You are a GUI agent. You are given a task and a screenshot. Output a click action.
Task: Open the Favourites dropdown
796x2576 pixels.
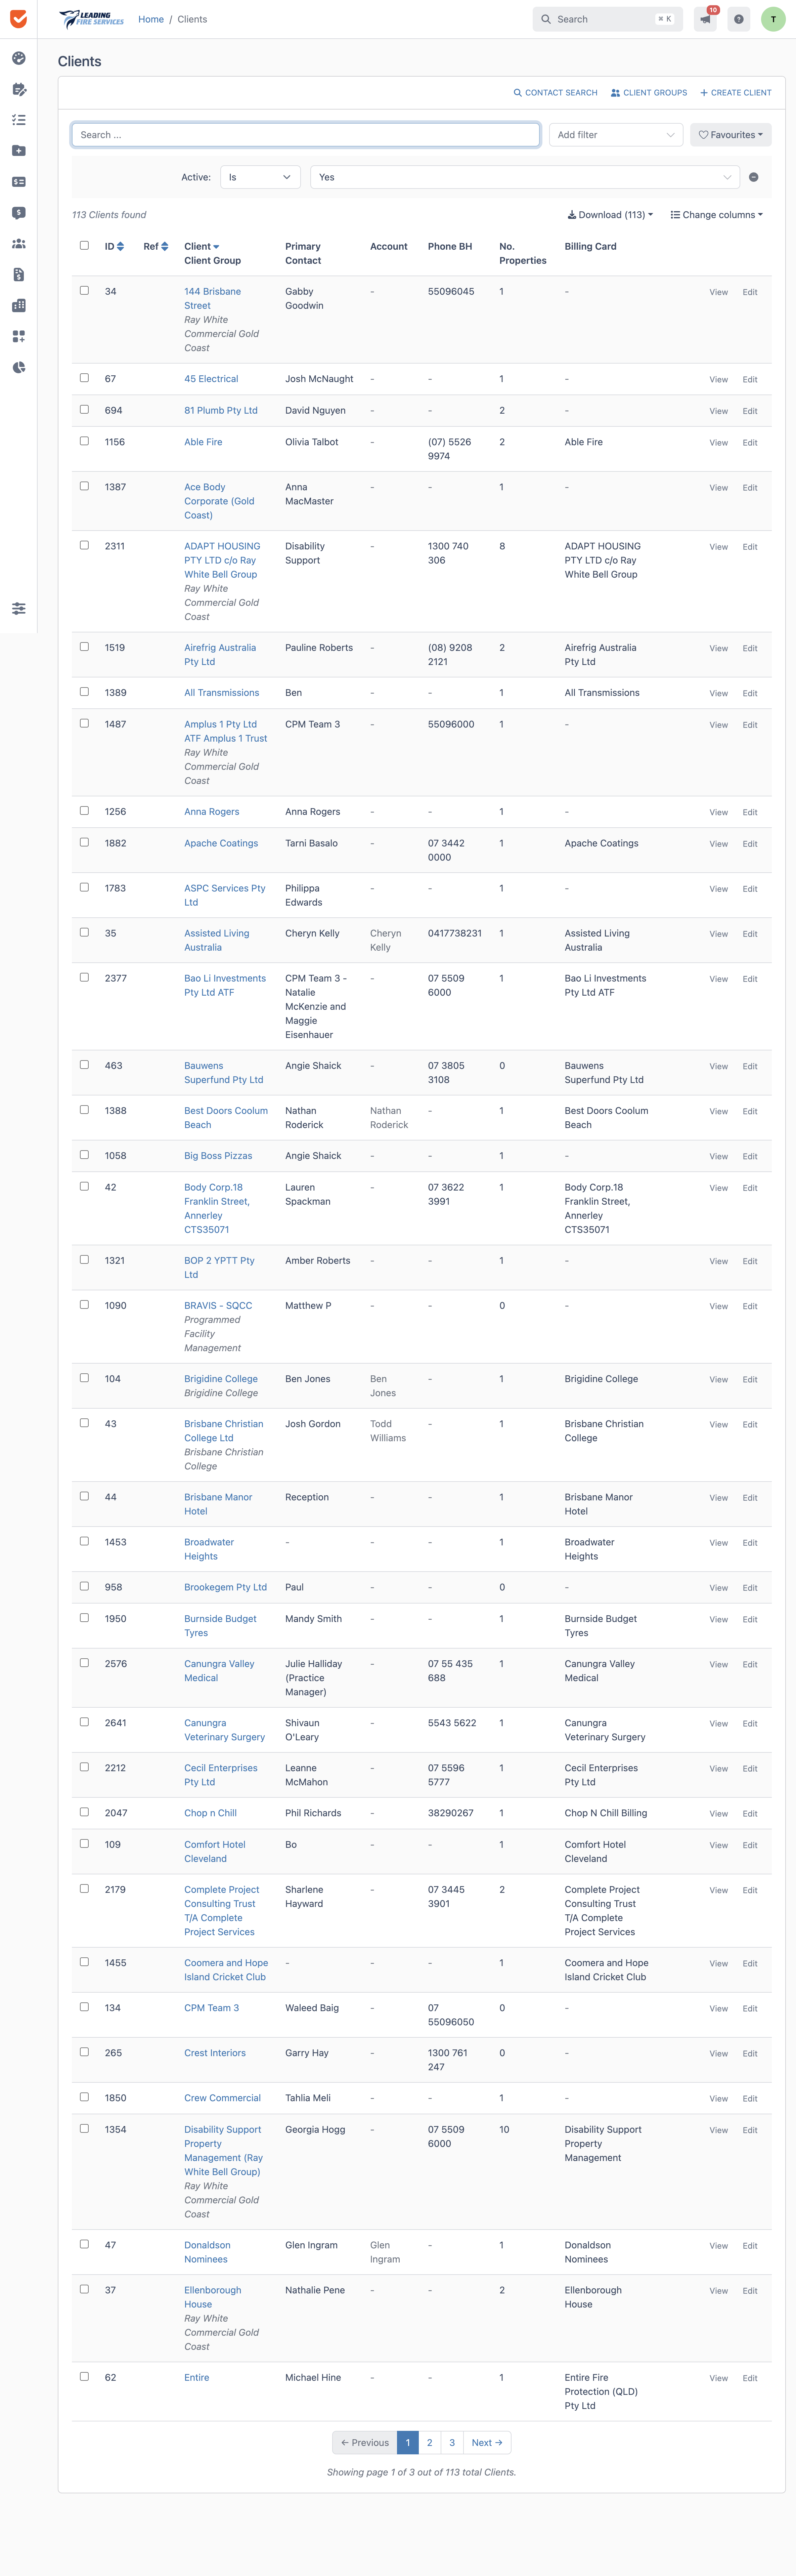pyautogui.click(x=730, y=135)
